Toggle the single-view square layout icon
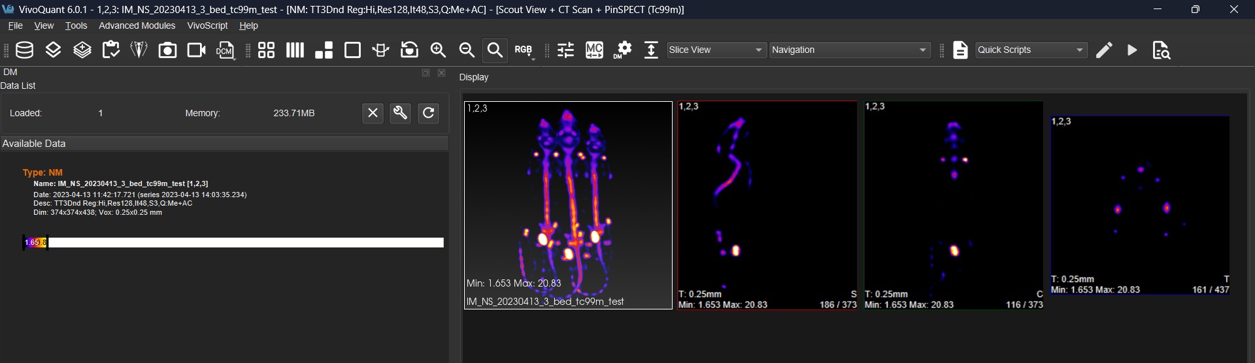The image size is (1255, 363). point(352,50)
